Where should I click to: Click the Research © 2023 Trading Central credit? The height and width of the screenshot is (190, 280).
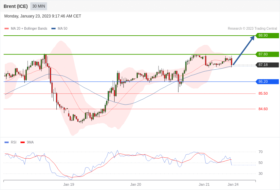pos(252,29)
